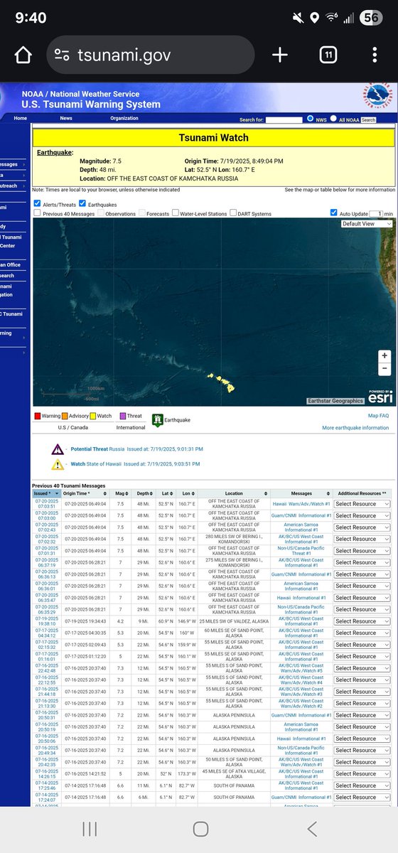
Task: Open Select Resource for the 07:02:32 row
Action: tap(362, 539)
